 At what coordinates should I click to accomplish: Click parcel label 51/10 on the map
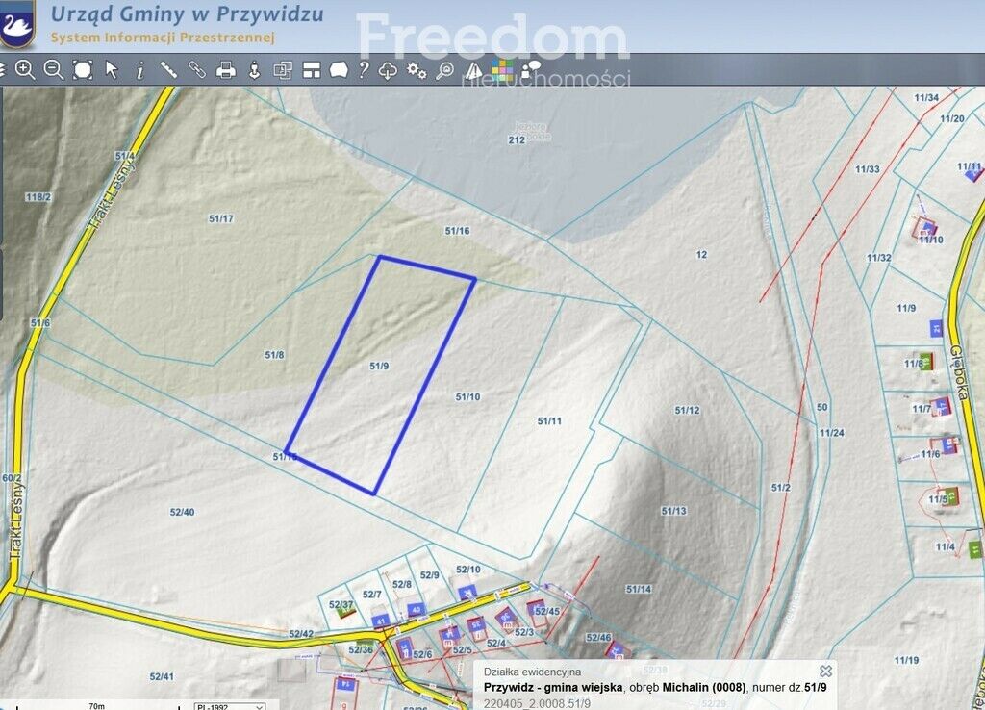tap(467, 396)
